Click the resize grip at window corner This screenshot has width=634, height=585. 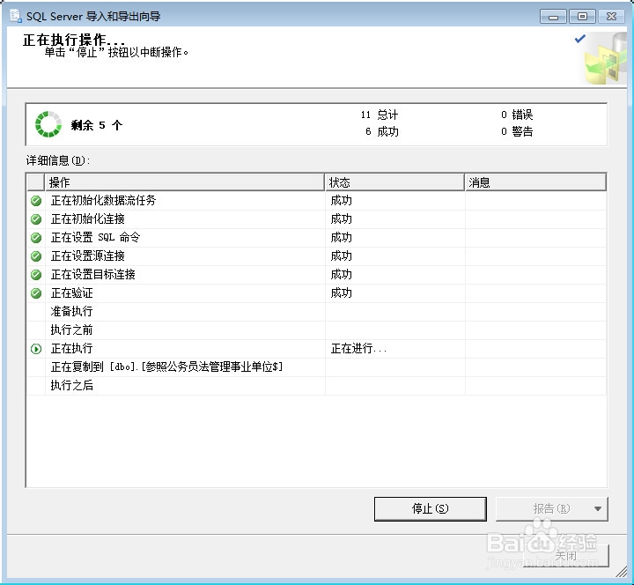(622, 572)
